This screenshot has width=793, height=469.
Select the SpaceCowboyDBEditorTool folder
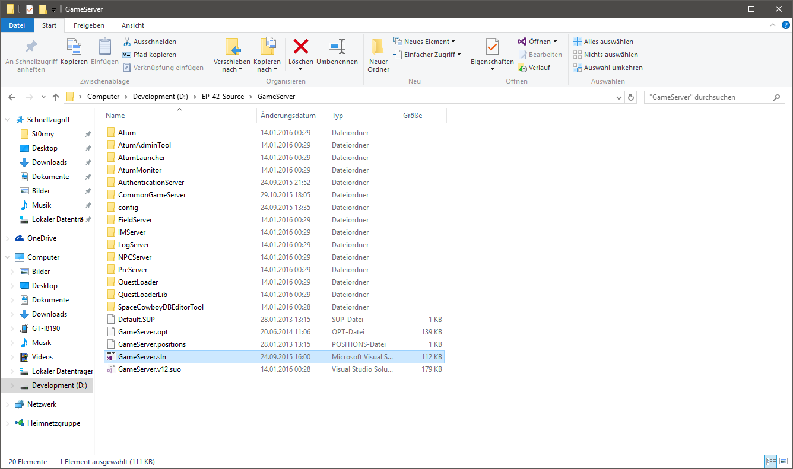coord(274,307)
